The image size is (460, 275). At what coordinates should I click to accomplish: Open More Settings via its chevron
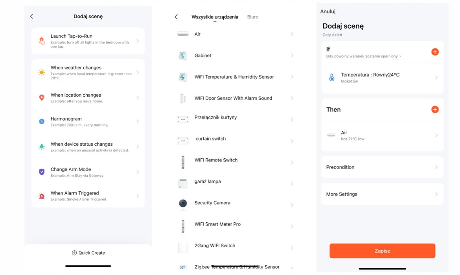[436, 194]
